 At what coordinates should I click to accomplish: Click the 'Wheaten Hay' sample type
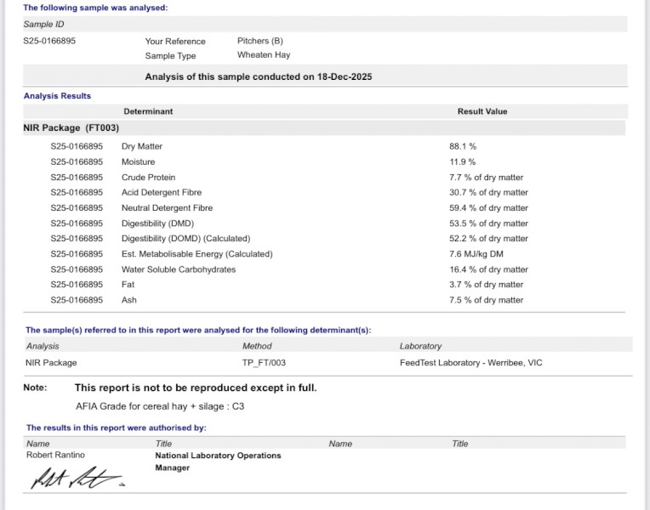(264, 55)
